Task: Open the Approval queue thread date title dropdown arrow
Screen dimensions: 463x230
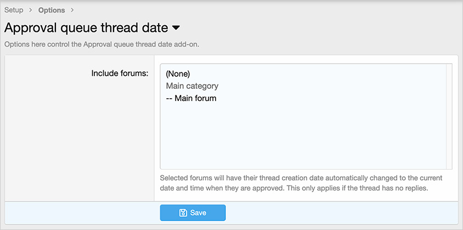Action: pos(176,27)
